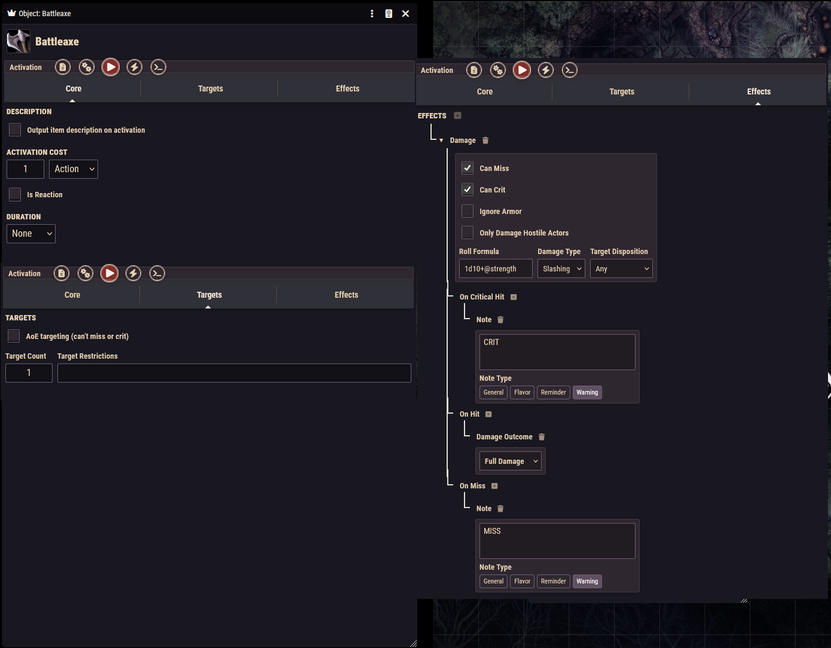Image resolution: width=831 pixels, height=648 pixels.
Task: Click red play icon in lower-left Activation bar
Action: click(109, 273)
